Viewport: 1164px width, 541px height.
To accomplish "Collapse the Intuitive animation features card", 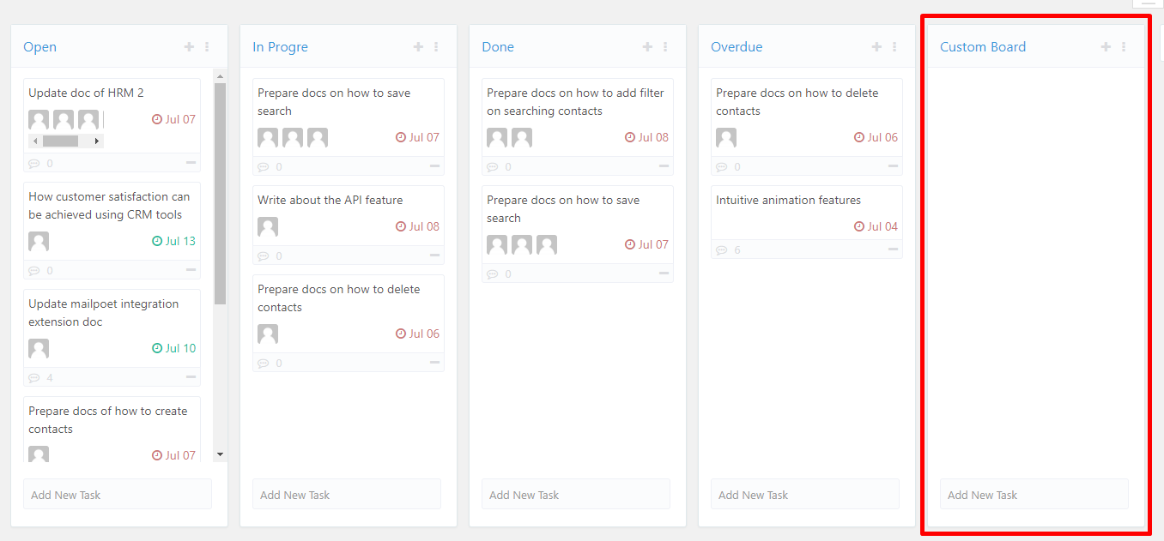I will coord(893,249).
